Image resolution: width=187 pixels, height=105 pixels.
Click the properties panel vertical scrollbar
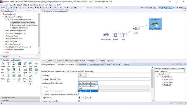pos(152,78)
